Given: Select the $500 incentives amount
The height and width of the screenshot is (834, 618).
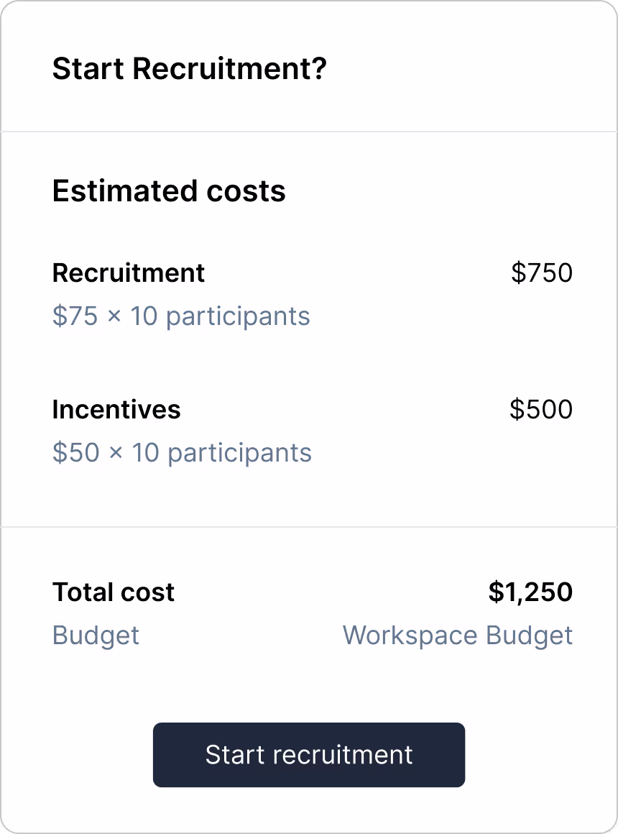Looking at the screenshot, I should point(541,410).
